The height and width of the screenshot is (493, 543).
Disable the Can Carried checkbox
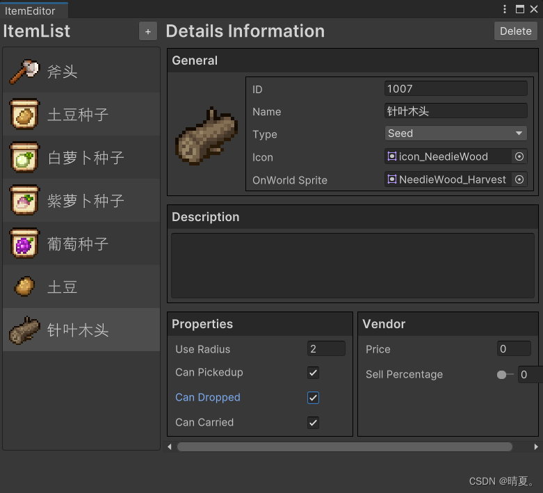tap(314, 423)
